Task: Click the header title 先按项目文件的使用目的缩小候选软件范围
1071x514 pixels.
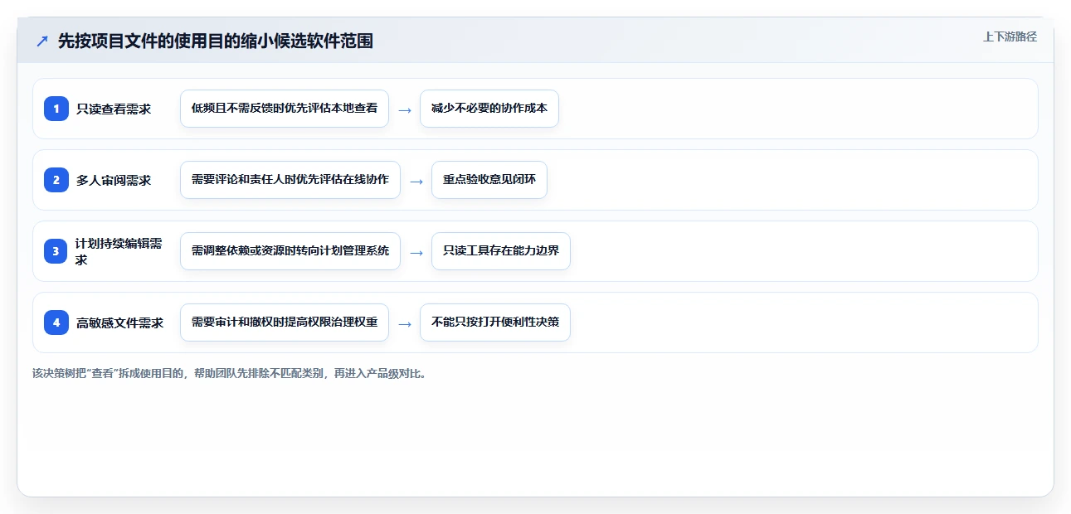Action: (x=216, y=41)
